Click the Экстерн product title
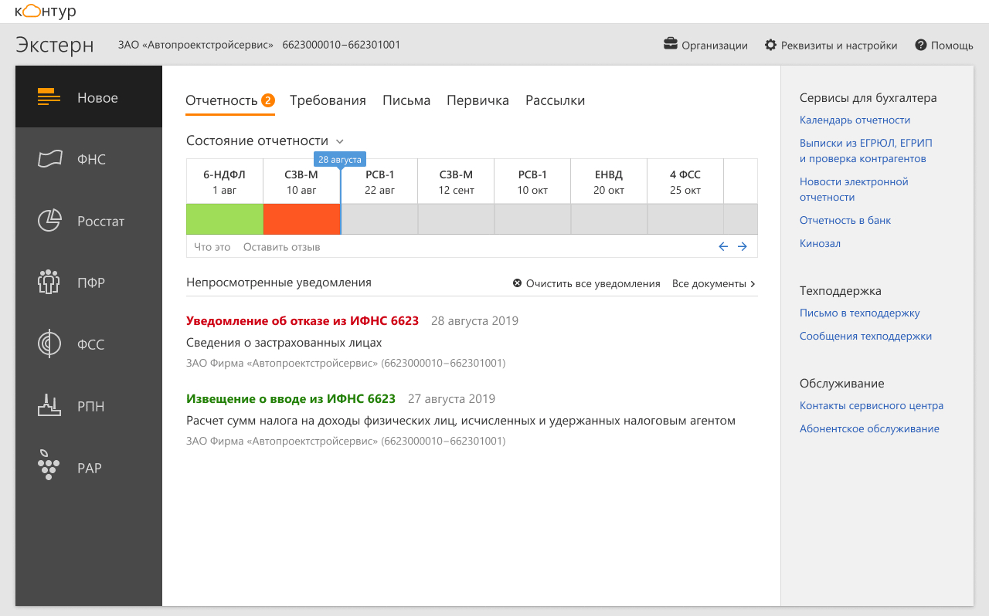Viewport: 989px width, 616px height. [55, 45]
